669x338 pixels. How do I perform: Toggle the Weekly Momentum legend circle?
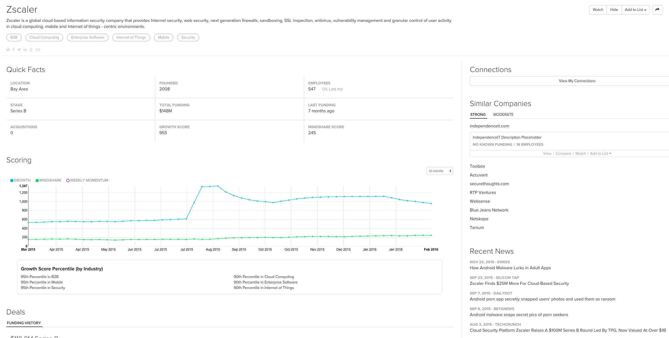68,180
